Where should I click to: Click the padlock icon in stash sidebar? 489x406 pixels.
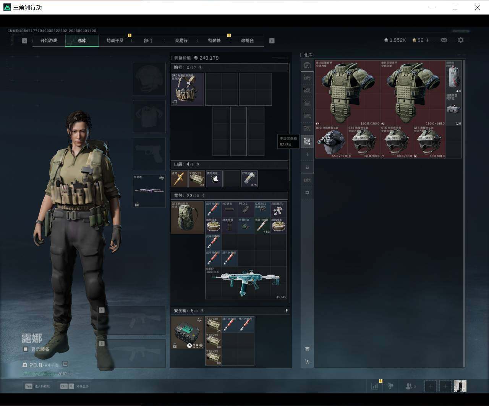(307, 167)
